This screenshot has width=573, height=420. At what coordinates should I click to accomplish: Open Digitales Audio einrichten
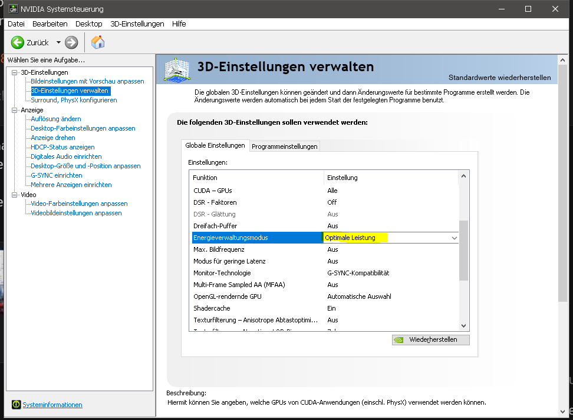[66, 157]
